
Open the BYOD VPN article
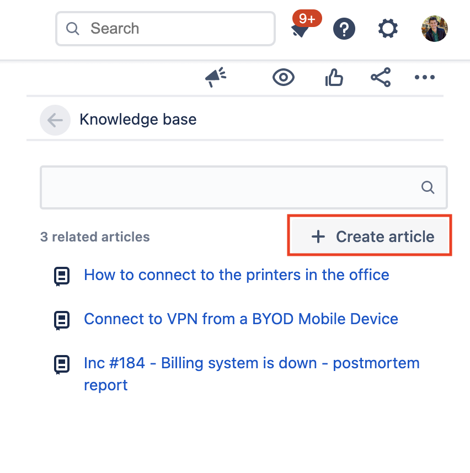click(x=241, y=319)
